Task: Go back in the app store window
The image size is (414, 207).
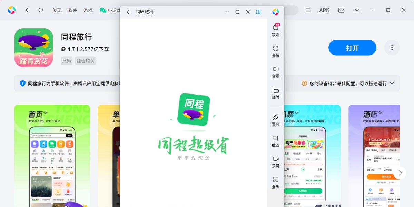Action: 28,10
